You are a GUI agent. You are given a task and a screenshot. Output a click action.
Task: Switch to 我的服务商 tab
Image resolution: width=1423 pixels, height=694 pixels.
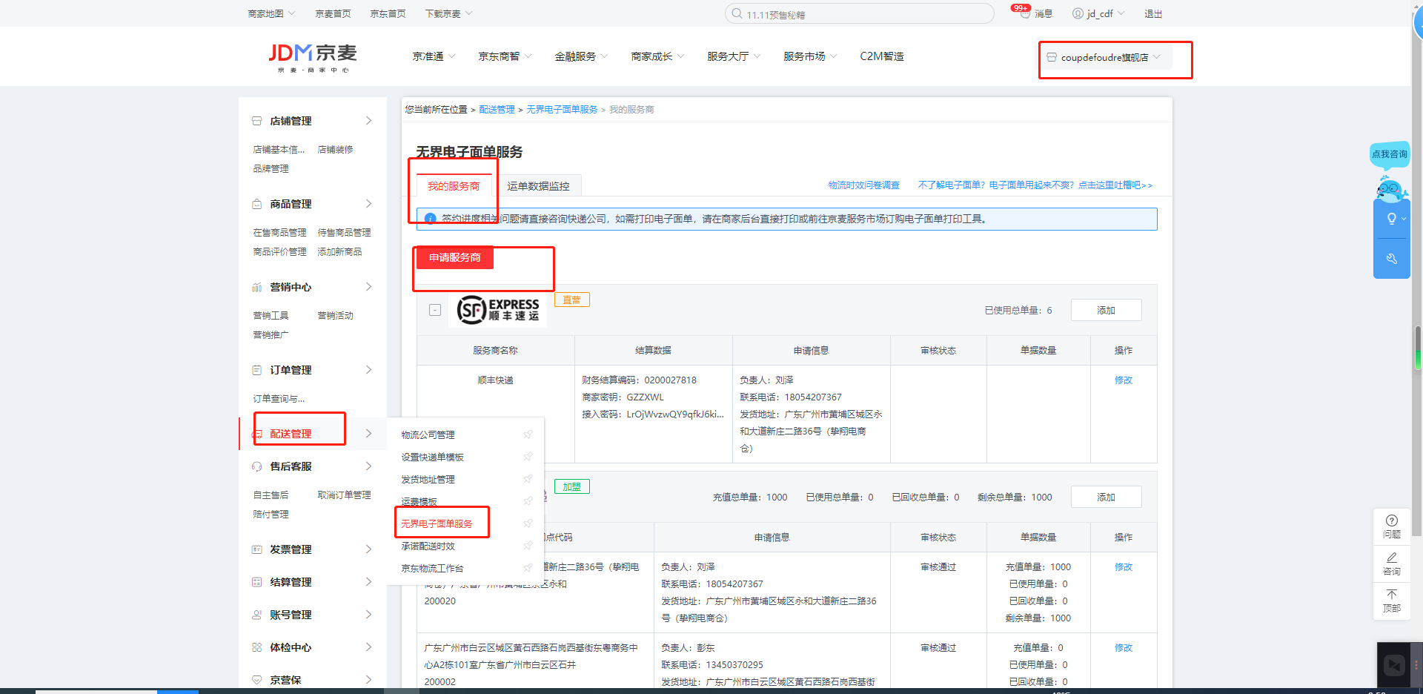tap(454, 186)
